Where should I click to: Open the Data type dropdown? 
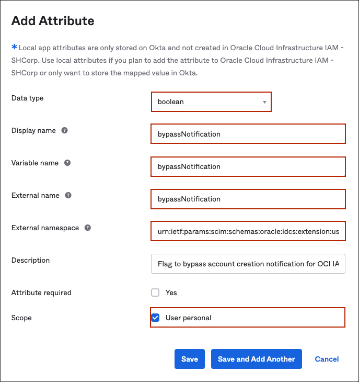pyautogui.click(x=211, y=102)
